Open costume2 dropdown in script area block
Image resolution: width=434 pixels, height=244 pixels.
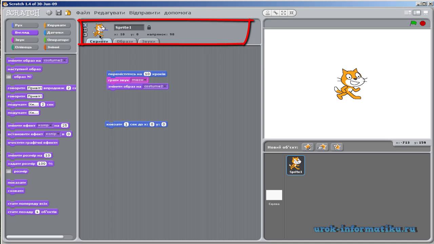click(x=155, y=86)
